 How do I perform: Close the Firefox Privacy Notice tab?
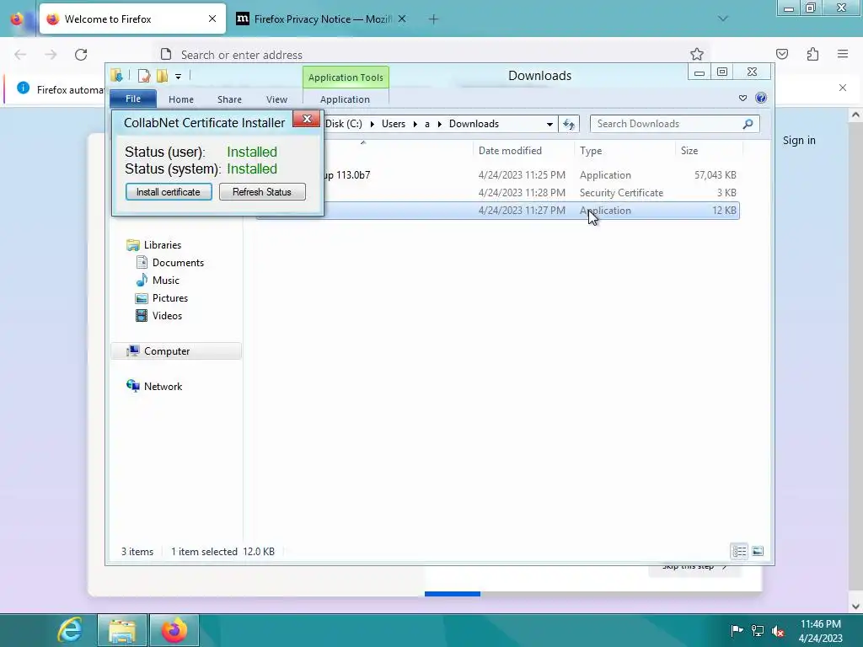(402, 19)
